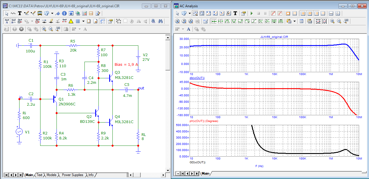Screen dimensions: 369x179
Task: Switch to the Models tab
Action: [51, 175]
